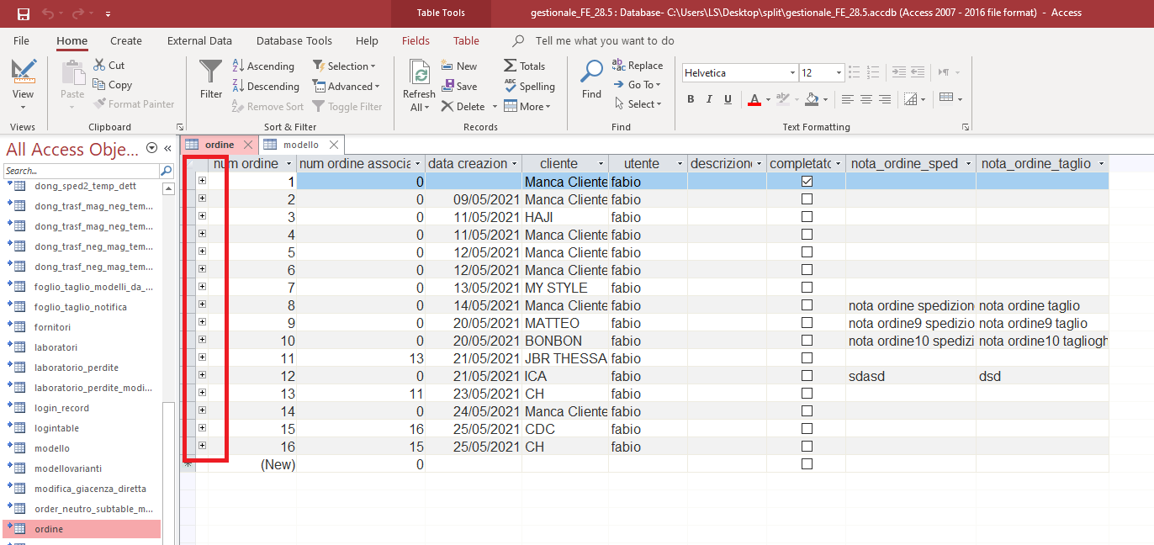Click the Undo arrow in title bar
This screenshot has height=545, width=1154.
tap(48, 13)
